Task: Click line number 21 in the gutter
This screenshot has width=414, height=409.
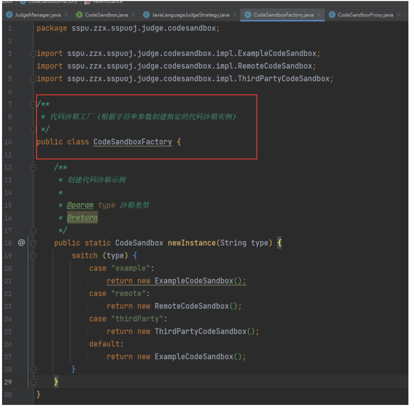Action: click(8, 281)
